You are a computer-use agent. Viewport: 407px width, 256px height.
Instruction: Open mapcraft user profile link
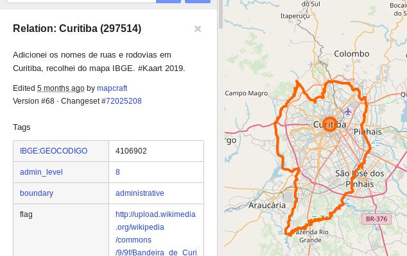coord(112,88)
